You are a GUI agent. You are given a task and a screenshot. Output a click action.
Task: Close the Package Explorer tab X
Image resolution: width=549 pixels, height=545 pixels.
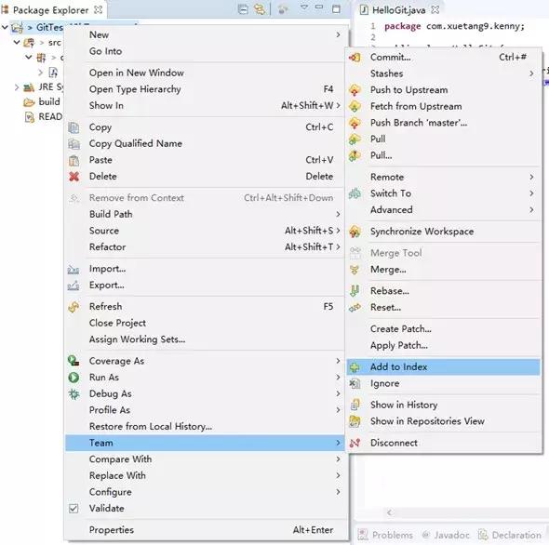point(99,10)
